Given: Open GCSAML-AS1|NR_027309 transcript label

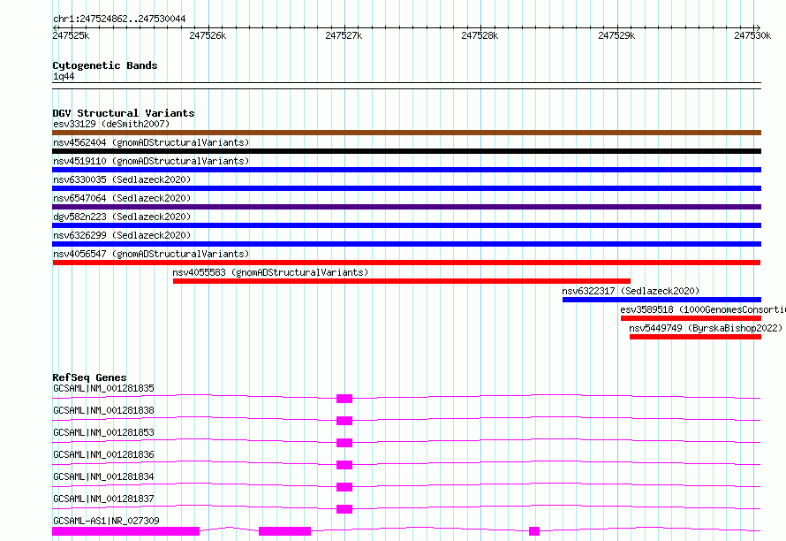Looking at the screenshot, I should tap(106, 521).
